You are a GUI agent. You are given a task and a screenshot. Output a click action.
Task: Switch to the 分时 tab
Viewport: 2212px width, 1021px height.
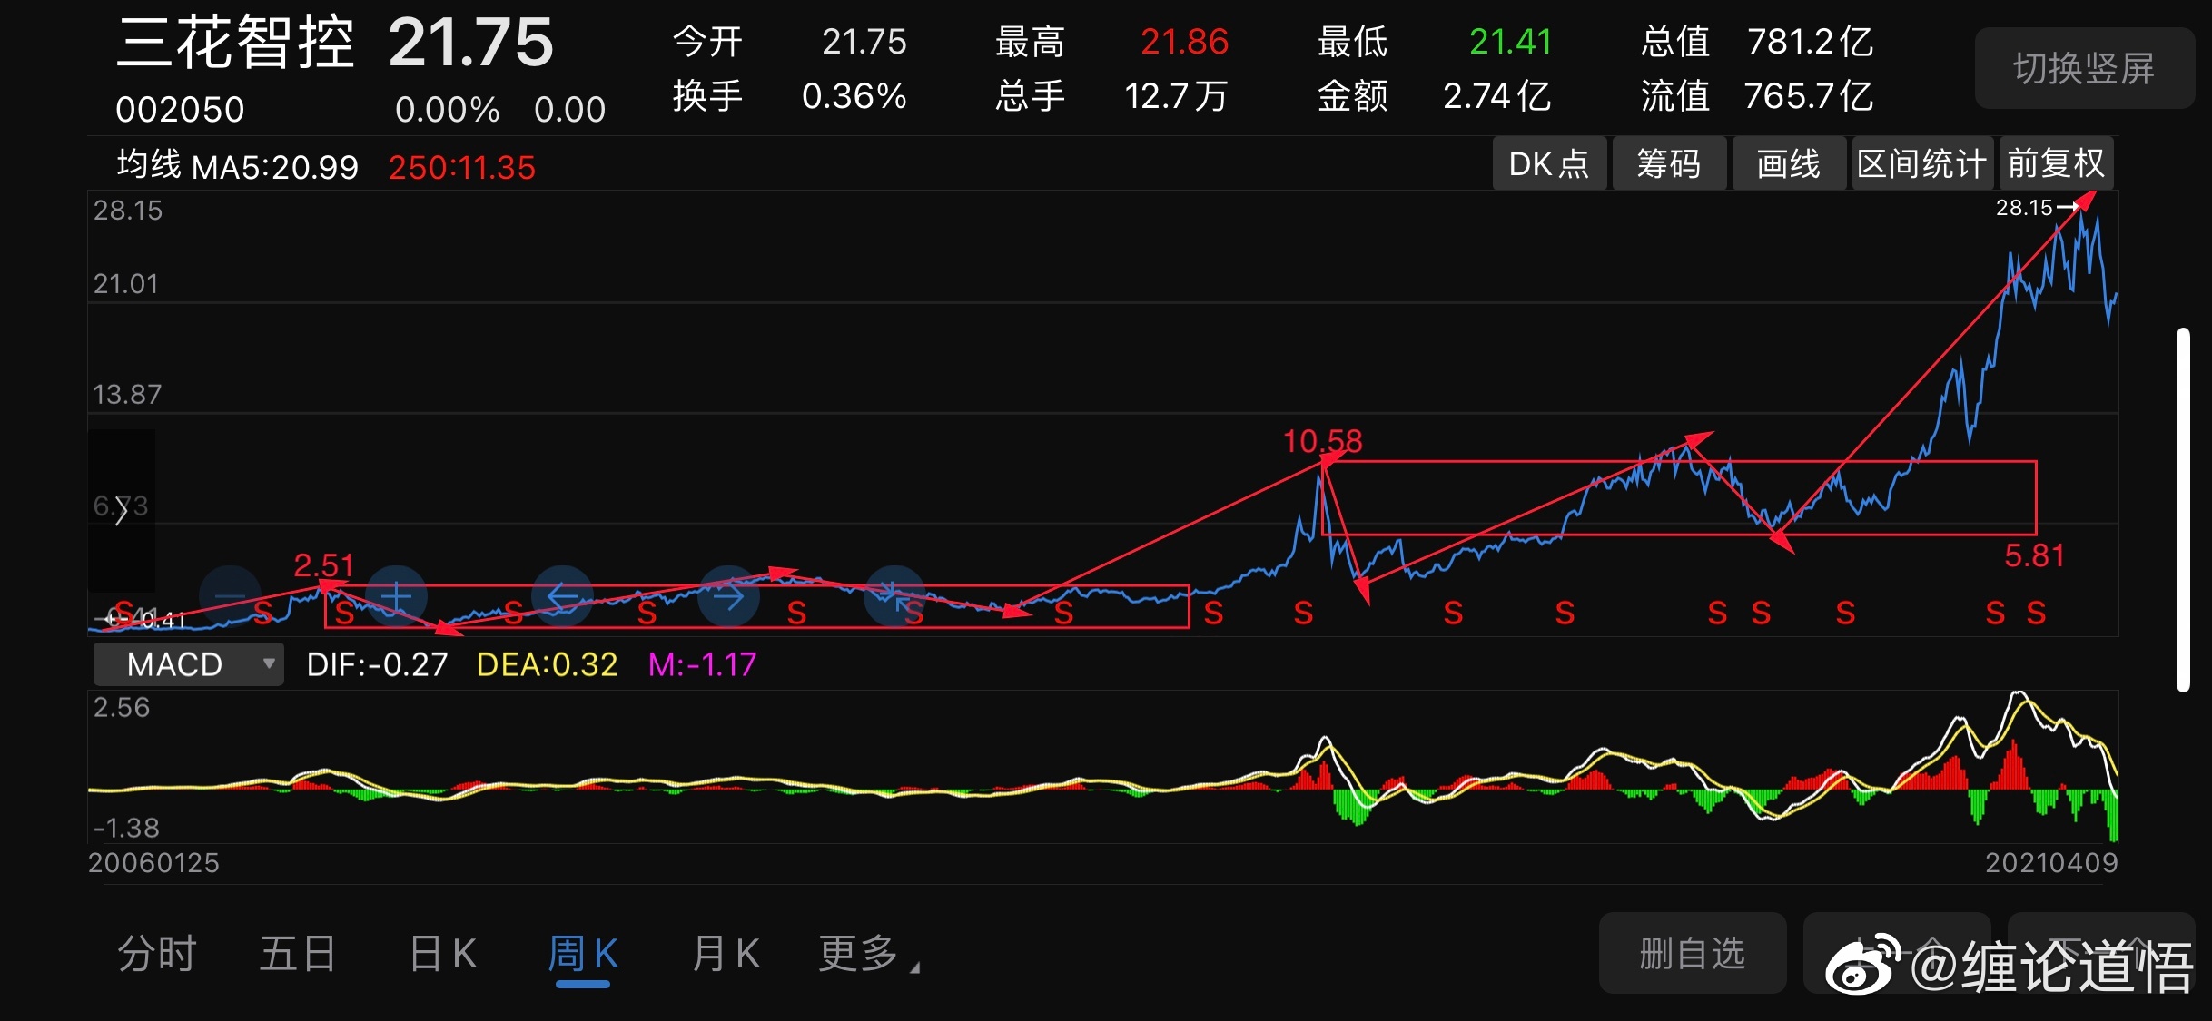pos(157,954)
